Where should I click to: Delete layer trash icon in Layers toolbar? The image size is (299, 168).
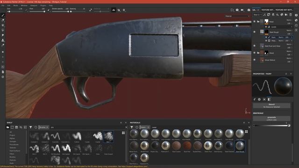(291, 14)
